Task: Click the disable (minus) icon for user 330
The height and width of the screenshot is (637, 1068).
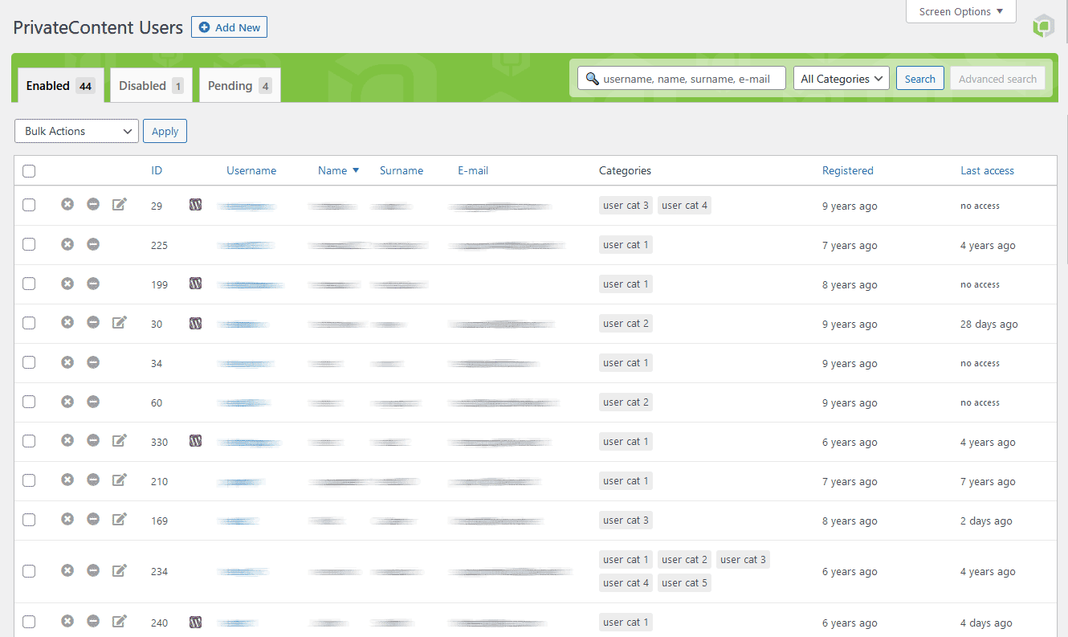Action: click(x=93, y=441)
